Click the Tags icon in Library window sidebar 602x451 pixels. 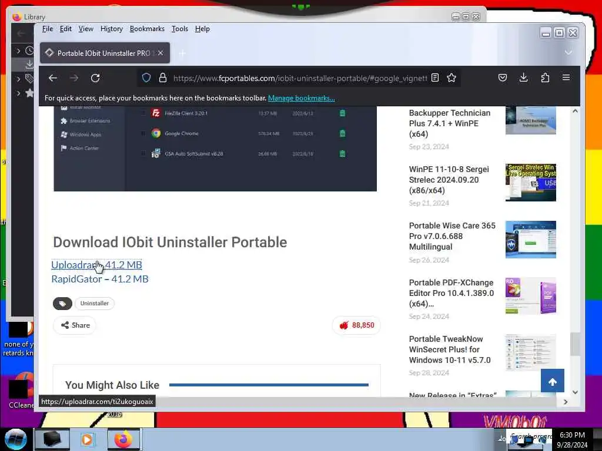tap(29, 79)
